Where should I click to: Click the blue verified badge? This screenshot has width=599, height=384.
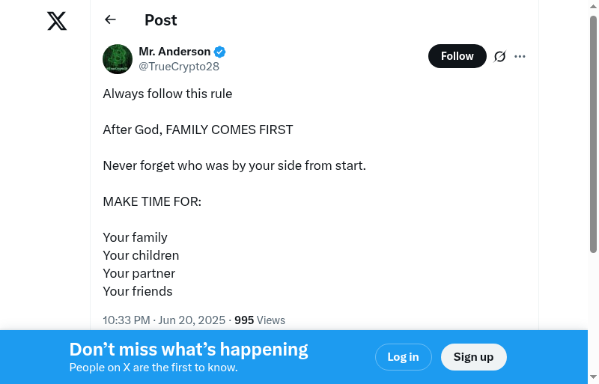point(220,52)
